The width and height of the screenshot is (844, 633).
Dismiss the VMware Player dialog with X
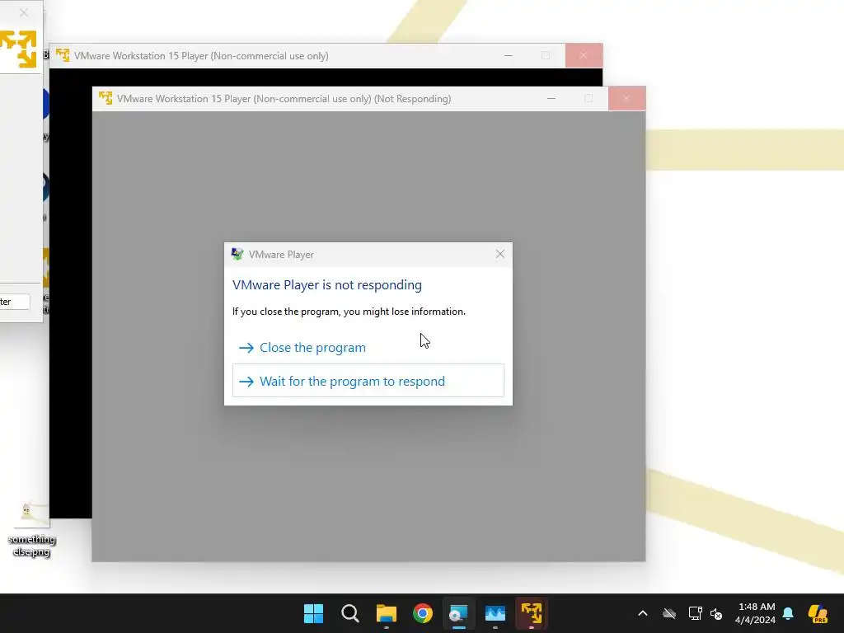pos(500,254)
